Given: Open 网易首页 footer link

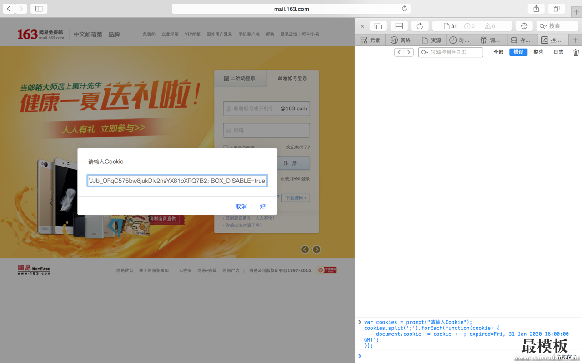Looking at the screenshot, I should tap(125, 270).
